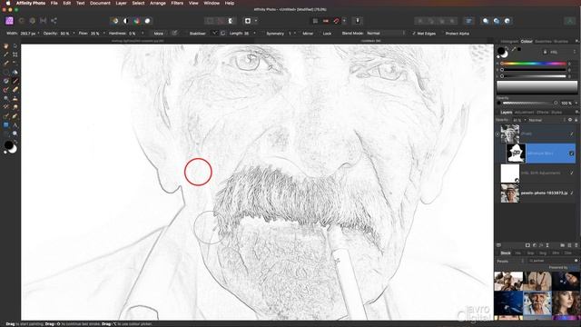Switch to the Swatches tab
The width and height of the screenshot is (581, 327).
click(543, 42)
